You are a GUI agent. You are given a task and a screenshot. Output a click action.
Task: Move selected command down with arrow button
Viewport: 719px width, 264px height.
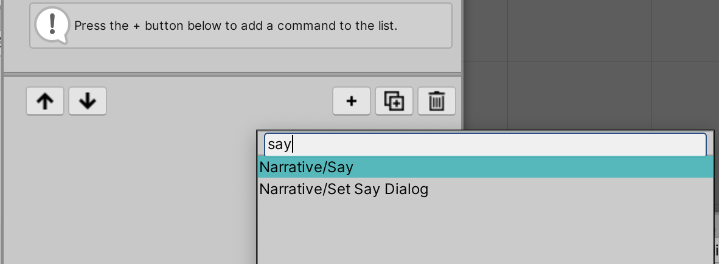pyautogui.click(x=88, y=101)
